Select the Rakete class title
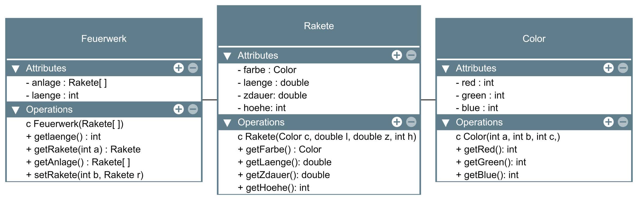The width and height of the screenshot is (638, 200). coord(319,26)
